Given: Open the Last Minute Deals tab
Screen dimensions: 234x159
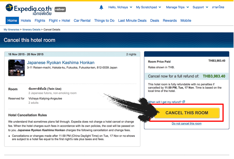Looking at the screenshot, I should (x=132, y=21).
